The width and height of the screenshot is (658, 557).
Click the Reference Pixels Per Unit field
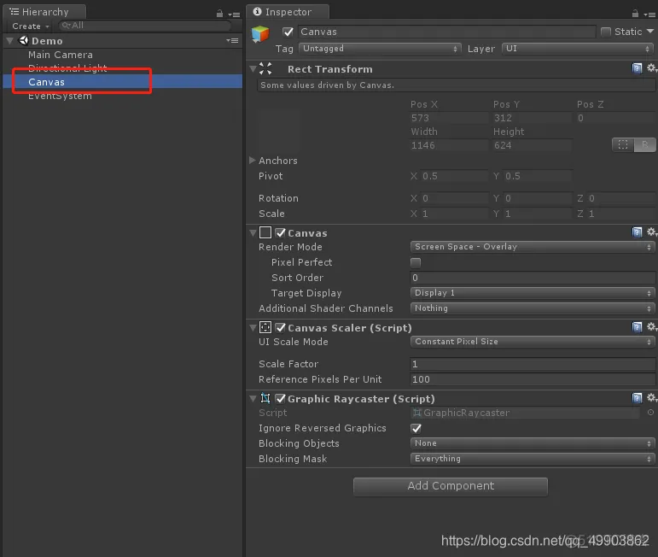click(532, 380)
